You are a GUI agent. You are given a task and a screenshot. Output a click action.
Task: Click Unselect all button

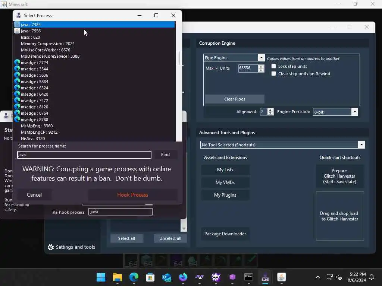pos(170,238)
